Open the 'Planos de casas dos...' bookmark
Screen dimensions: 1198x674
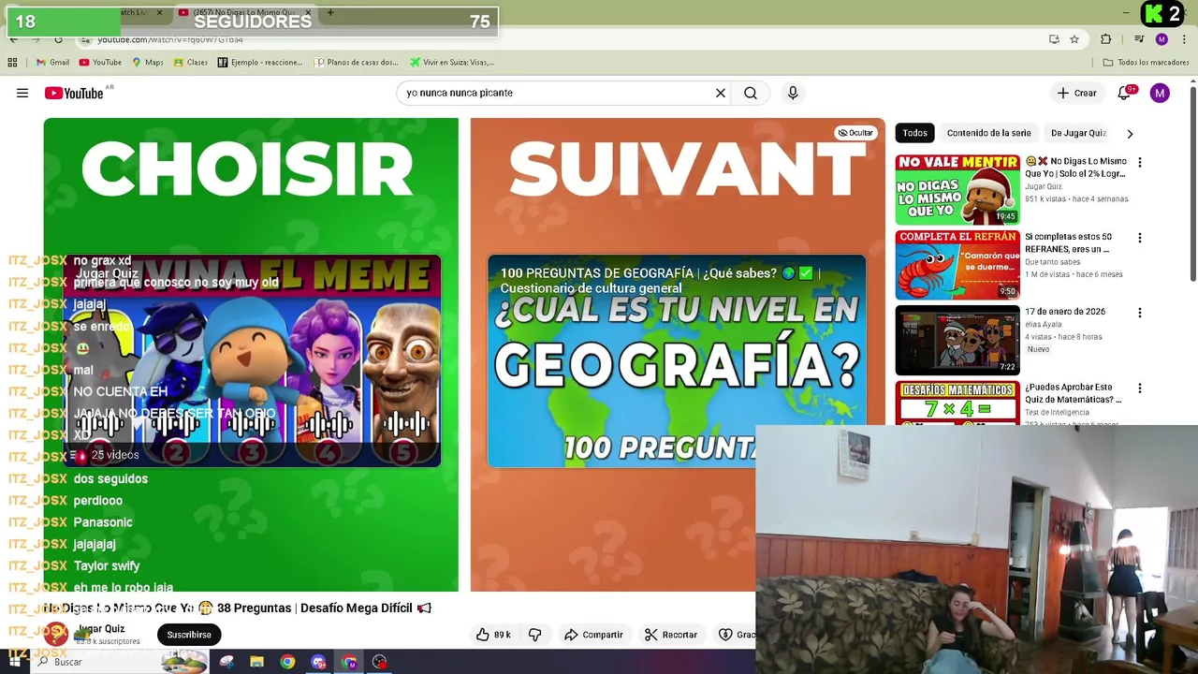[x=356, y=63]
